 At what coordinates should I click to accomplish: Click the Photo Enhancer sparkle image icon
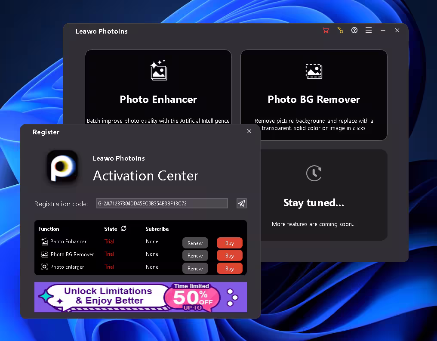click(159, 70)
